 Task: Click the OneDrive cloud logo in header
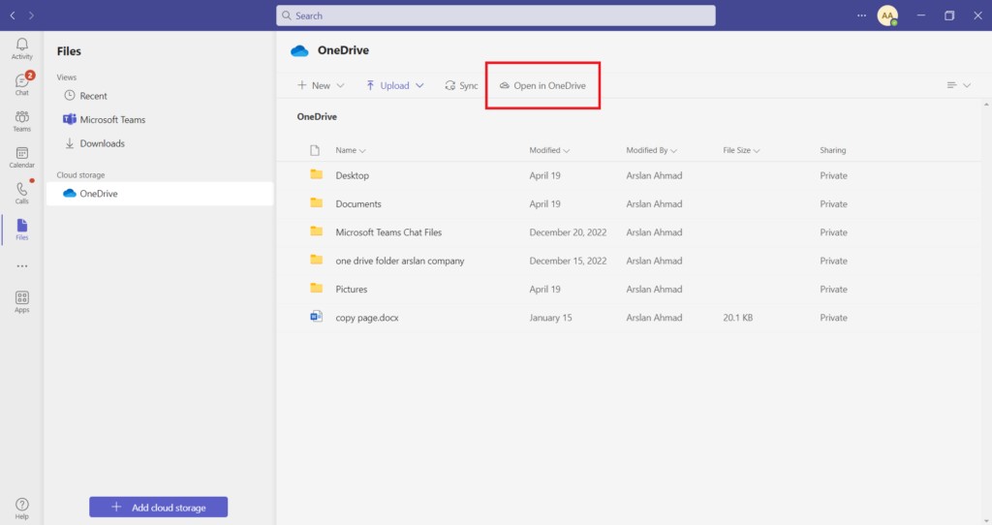(x=299, y=50)
